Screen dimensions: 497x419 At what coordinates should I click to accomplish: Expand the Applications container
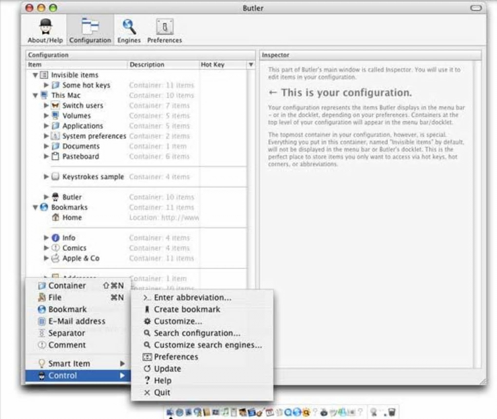(46, 126)
